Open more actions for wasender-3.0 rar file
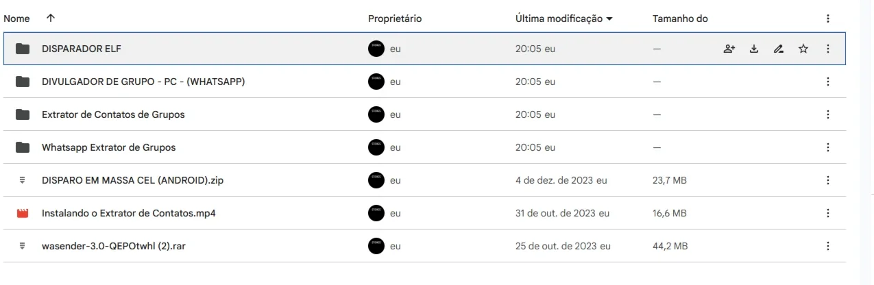This screenshot has width=874, height=285. tap(828, 246)
